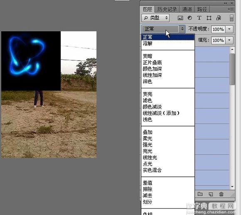The image size is (241, 215).
Task: Select 线性加深 blend mode
Action: click(168, 75)
